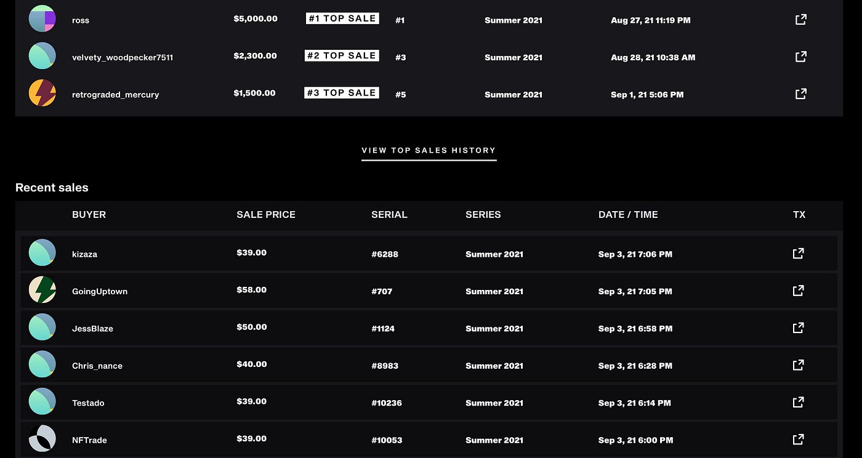The image size is (862, 458).
Task: Open transaction link for NFTrade's sale
Action: point(798,440)
